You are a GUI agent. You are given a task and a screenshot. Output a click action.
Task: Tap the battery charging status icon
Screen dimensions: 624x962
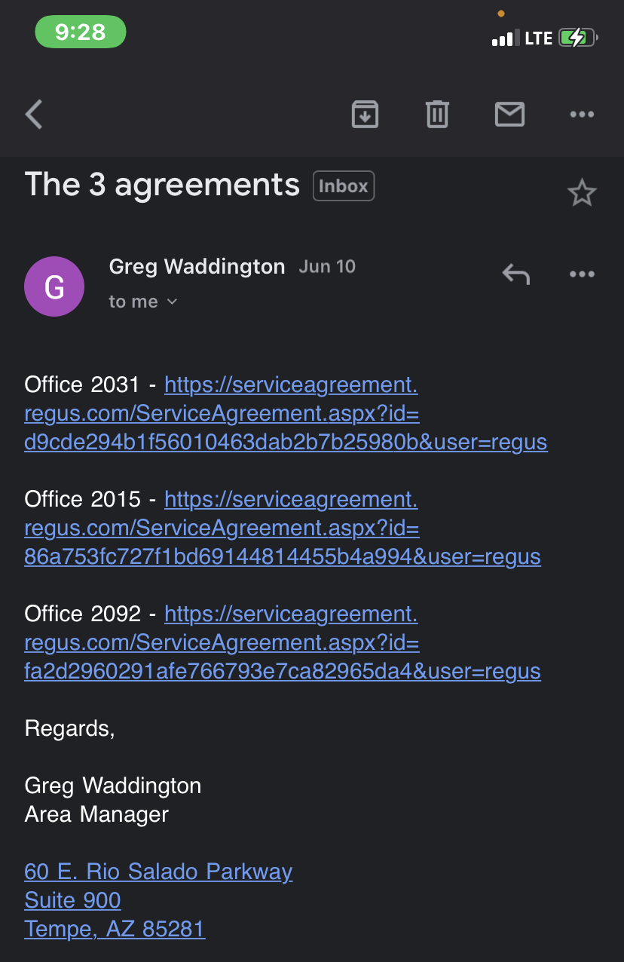577,38
